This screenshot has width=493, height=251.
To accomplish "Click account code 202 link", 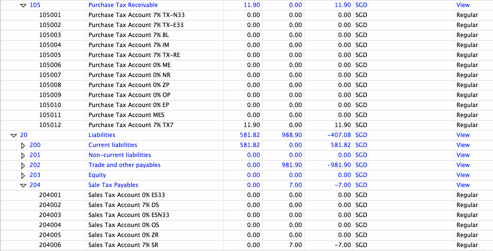I will pyautogui.click(x=35, y=165).
